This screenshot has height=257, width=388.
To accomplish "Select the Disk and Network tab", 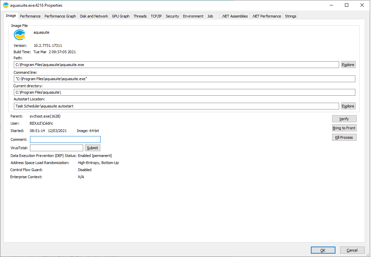I will coord(94,16).
